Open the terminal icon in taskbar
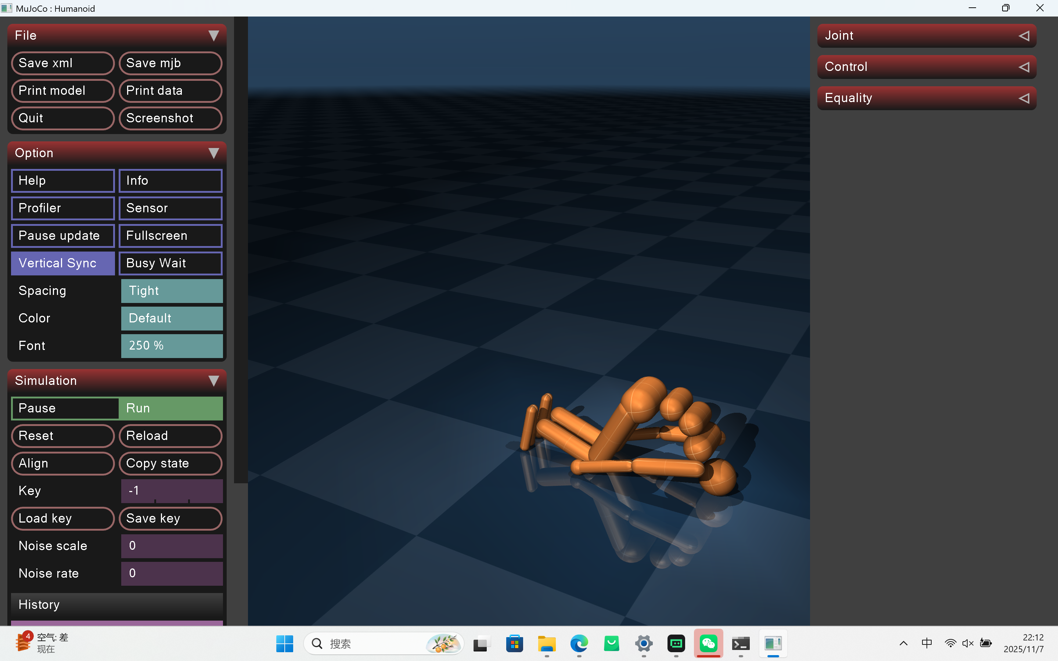The height and width of the screenshot is (661, 1058). [741, 643]
